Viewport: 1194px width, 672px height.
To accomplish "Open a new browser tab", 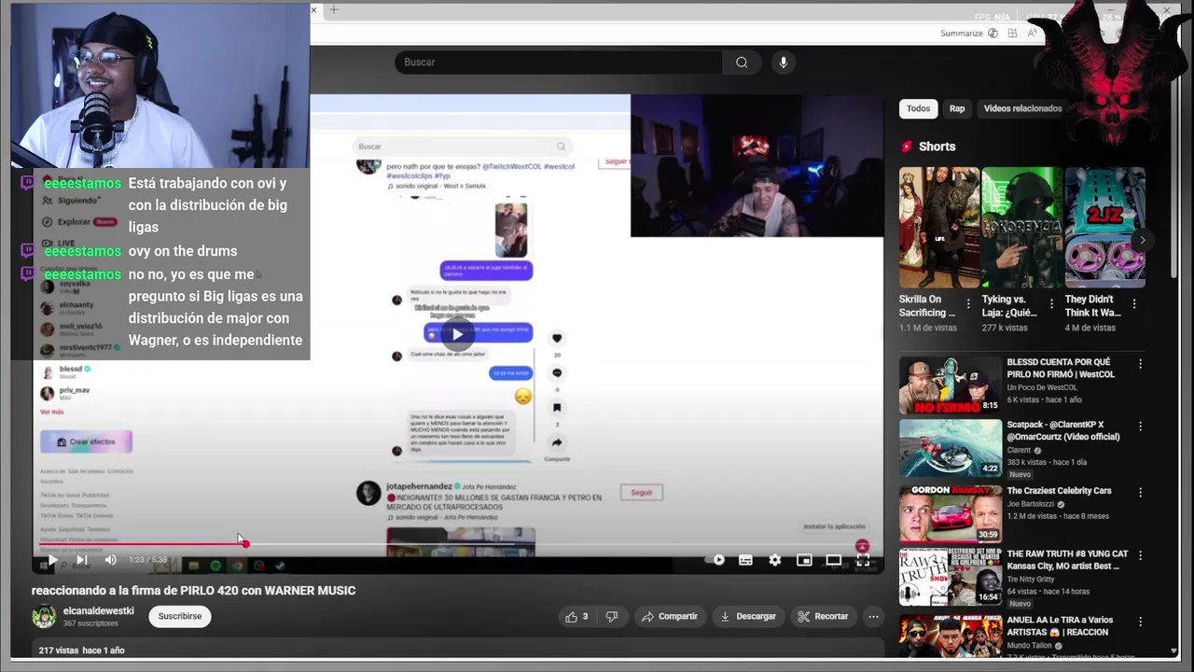I will pyautogui.click(x=334, y=10).
